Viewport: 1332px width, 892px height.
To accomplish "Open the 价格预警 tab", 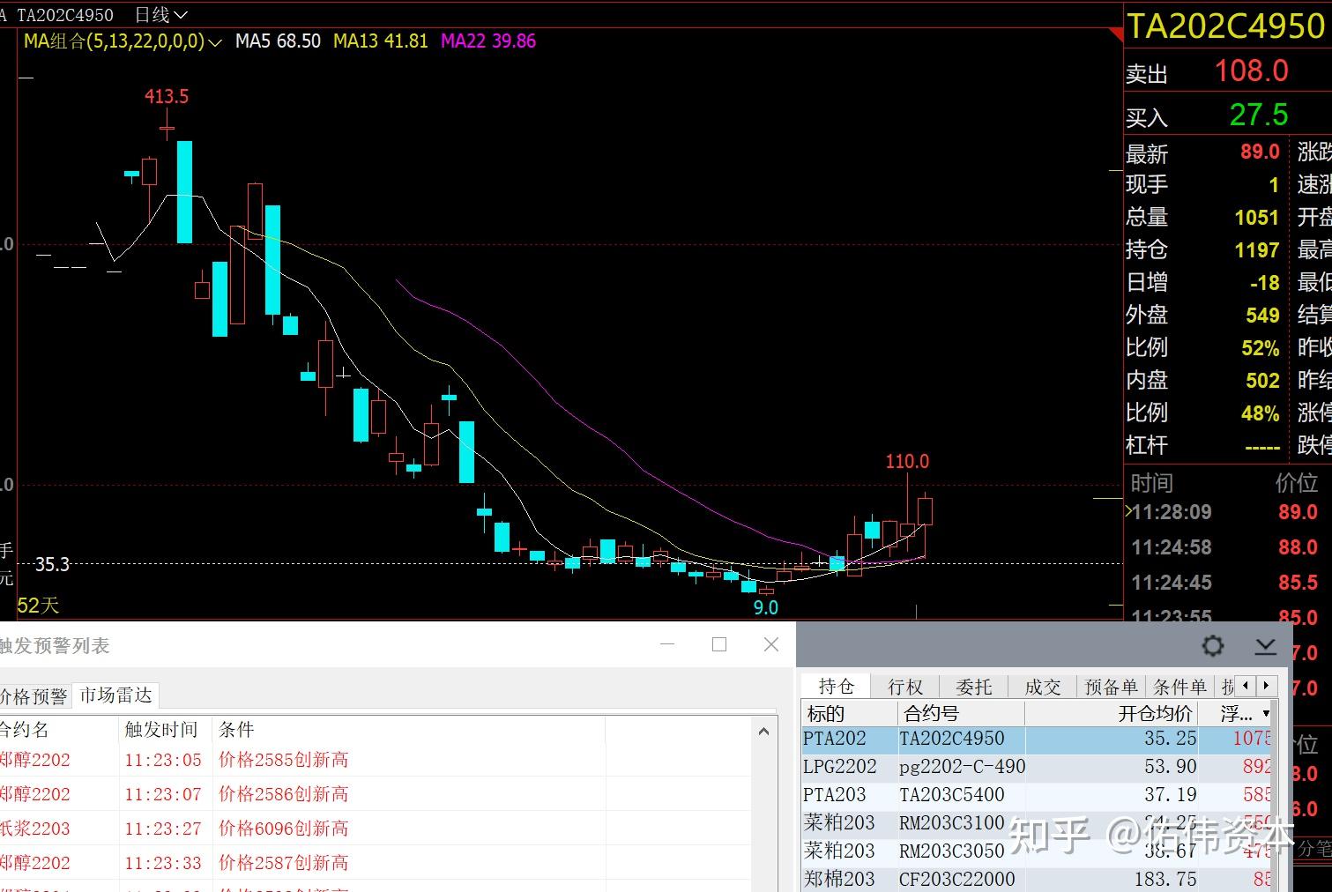I will click(33, 696).
